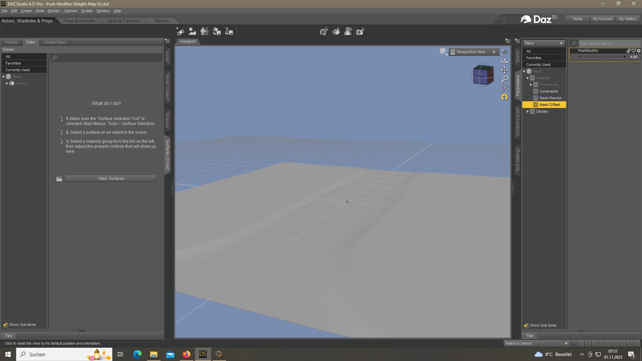642x361 pixels.
Task: Click the My Account button
Action: 603,19
